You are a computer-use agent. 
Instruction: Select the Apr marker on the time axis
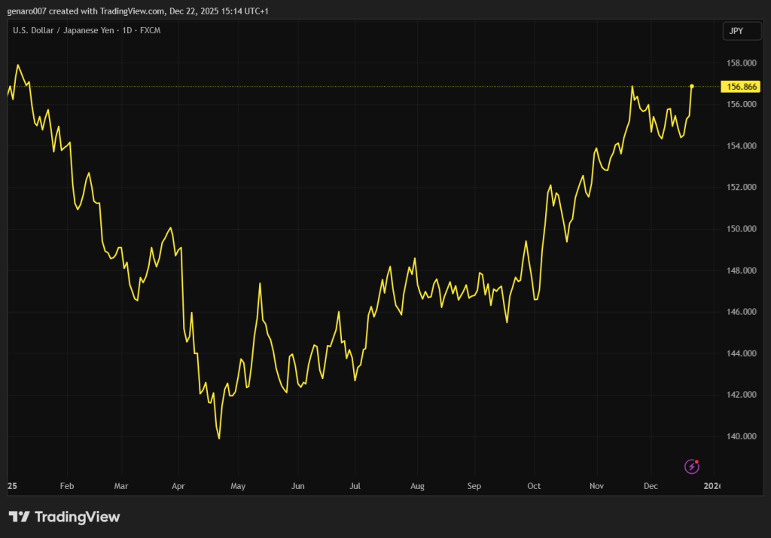(x=178, y=486)
